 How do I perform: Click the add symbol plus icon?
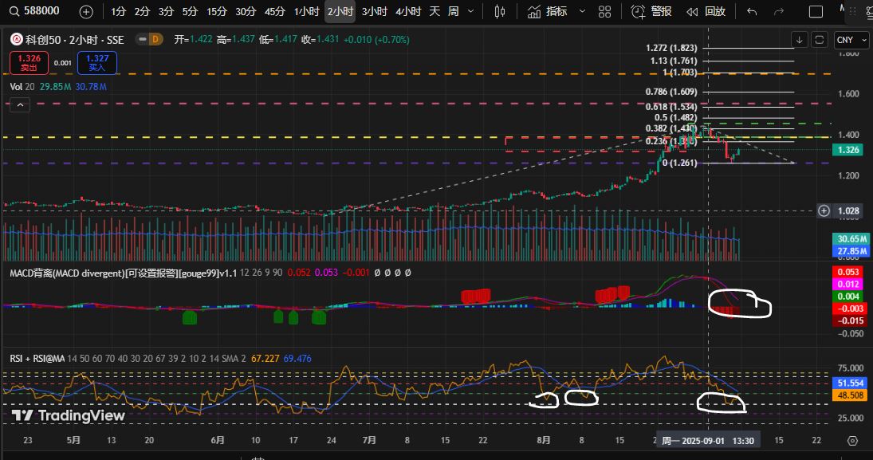pyautogui.click(x=86, y=12)
